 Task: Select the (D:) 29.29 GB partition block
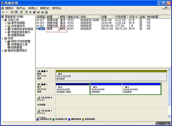pyautogui.click(x=106, y=88)
